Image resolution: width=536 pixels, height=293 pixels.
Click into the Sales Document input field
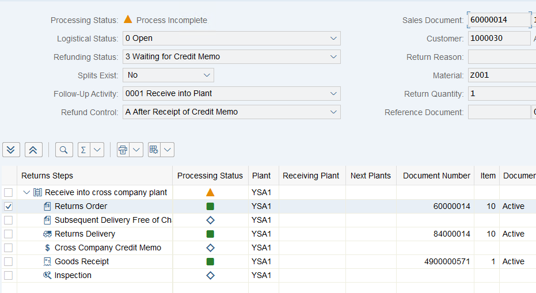pyautogui.click(x=499, y=20)
